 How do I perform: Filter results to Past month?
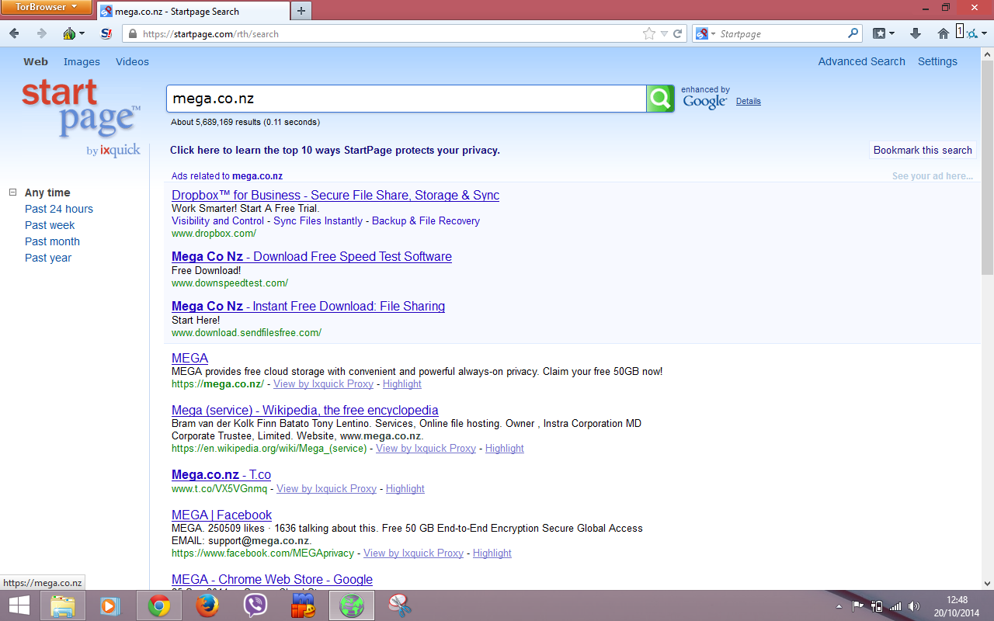point(52,241)
